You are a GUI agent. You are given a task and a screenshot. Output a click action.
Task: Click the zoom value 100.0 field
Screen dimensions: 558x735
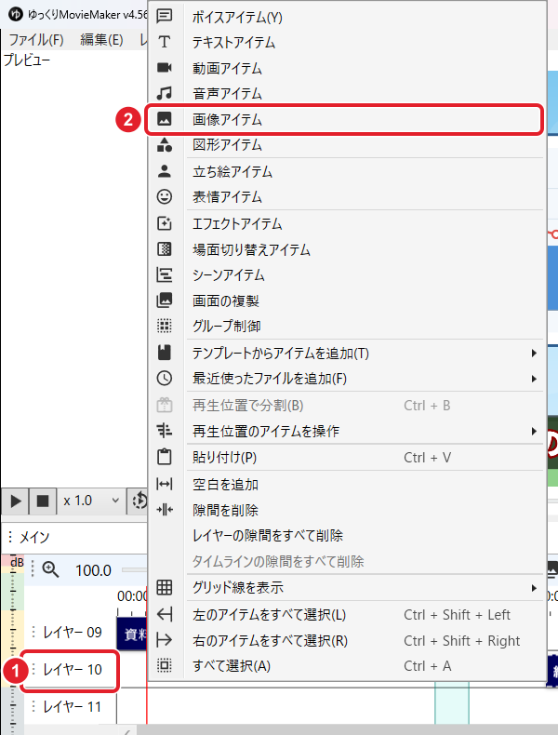click(93, 570)
